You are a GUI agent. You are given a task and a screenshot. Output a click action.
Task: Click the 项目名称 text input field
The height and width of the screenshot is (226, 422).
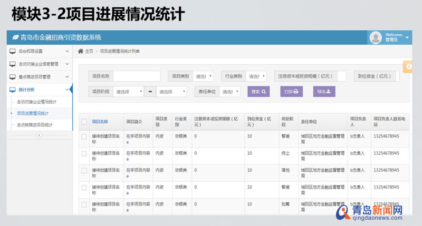[136, 76]
